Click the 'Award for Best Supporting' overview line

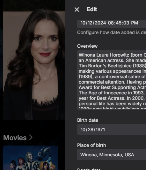click(x=112, y=87)
